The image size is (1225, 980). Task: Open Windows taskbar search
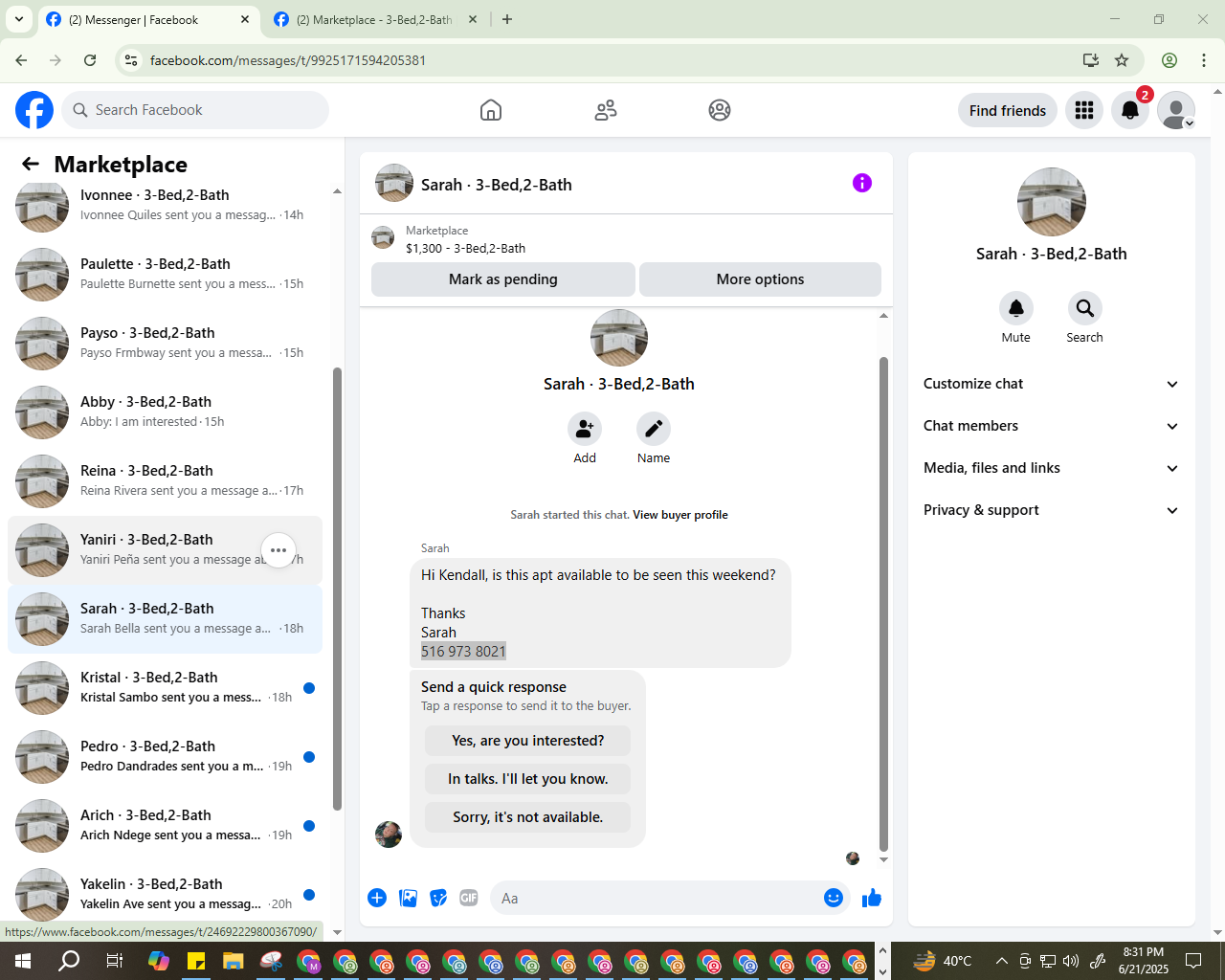(x=69, y=961)
